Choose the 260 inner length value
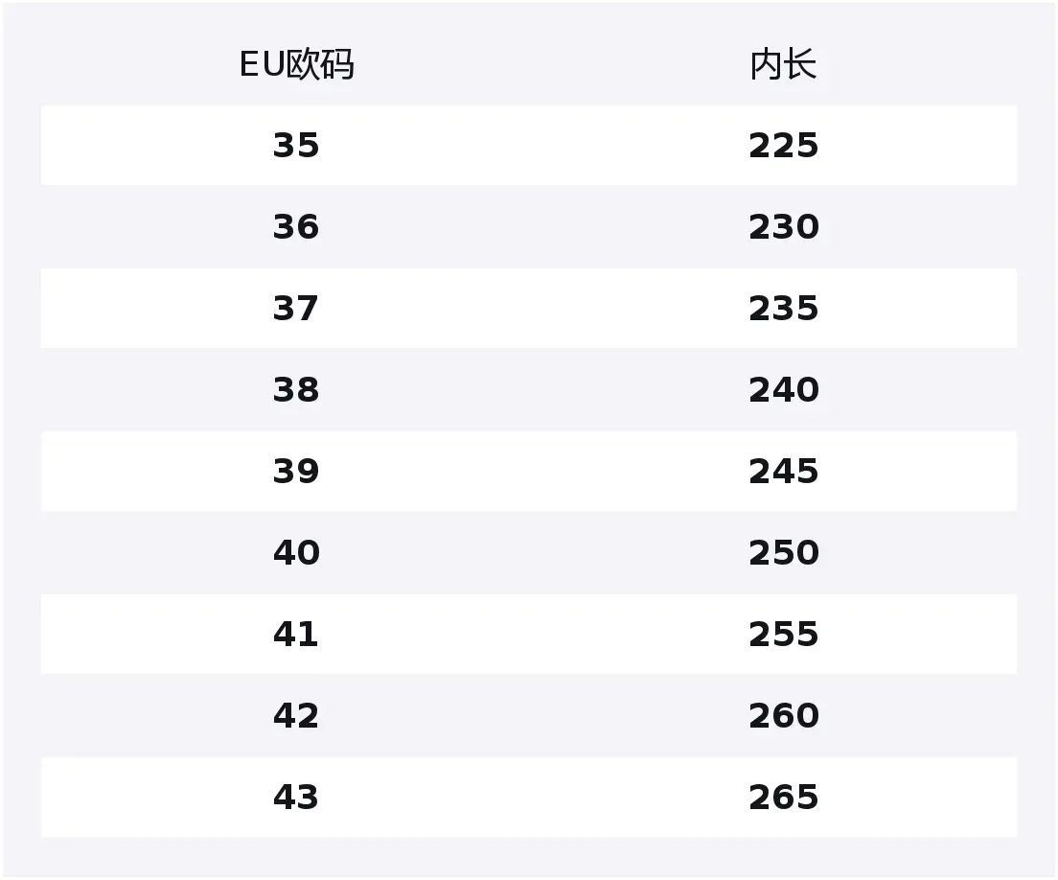1058x880 pixels. [x=783, y=716]
